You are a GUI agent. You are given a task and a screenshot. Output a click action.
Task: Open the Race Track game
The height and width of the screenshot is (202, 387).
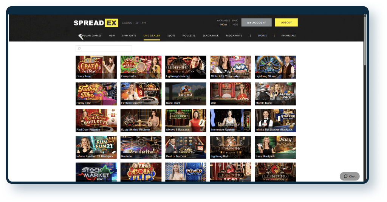(186, 94)
